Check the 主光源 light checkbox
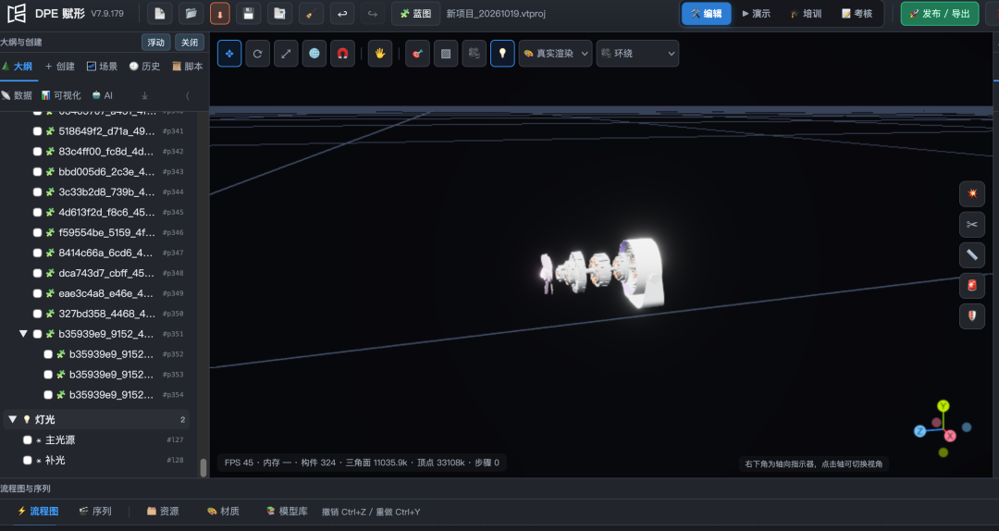 28,439
